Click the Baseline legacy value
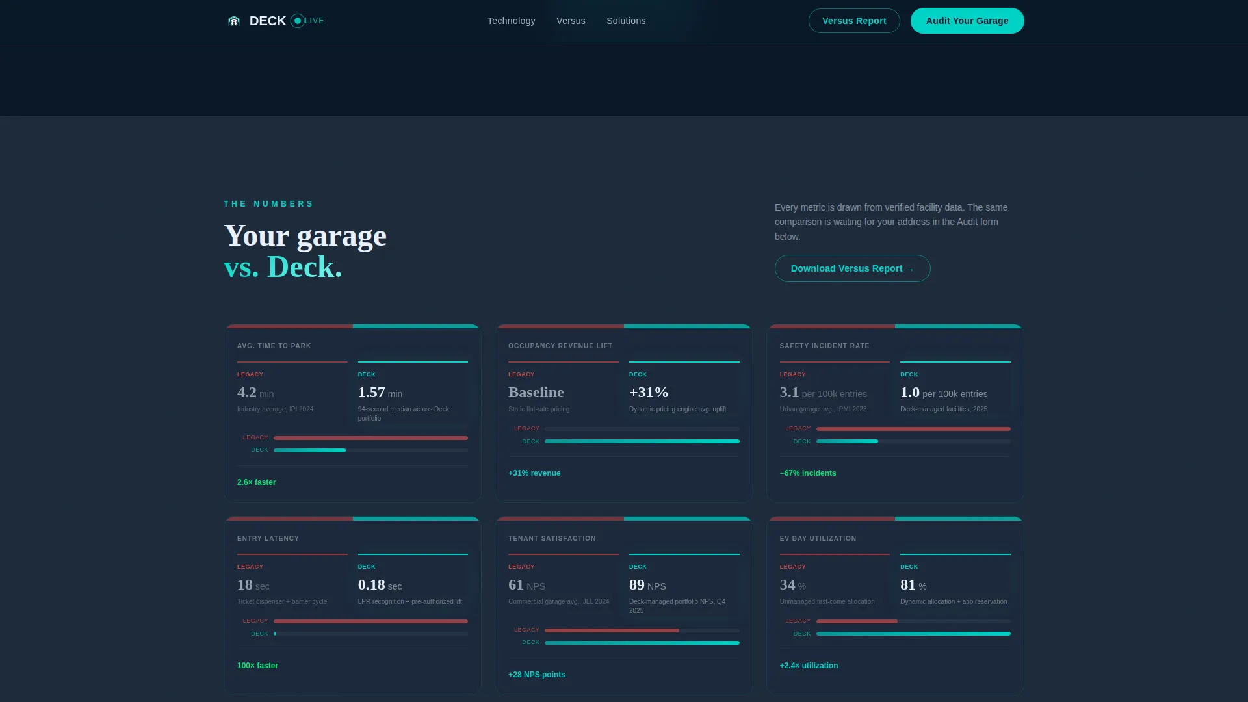This screenshot has width=1248, height=702. [536, 393]
